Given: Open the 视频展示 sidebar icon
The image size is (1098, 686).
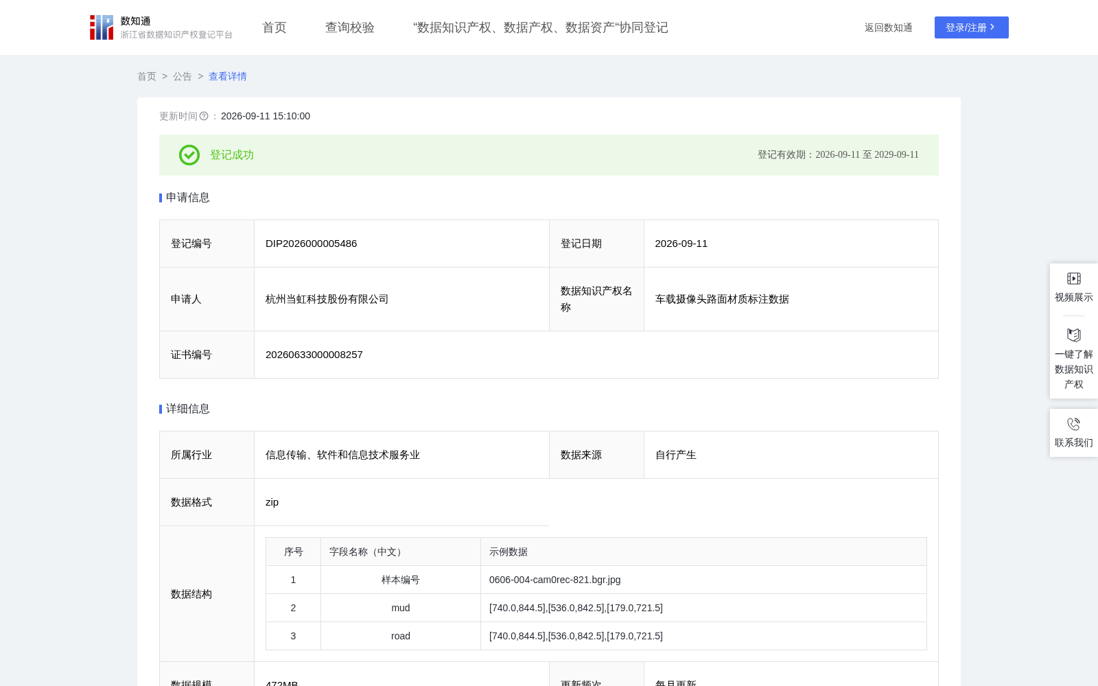Looking at the screenshot, I should point(1074,279).
